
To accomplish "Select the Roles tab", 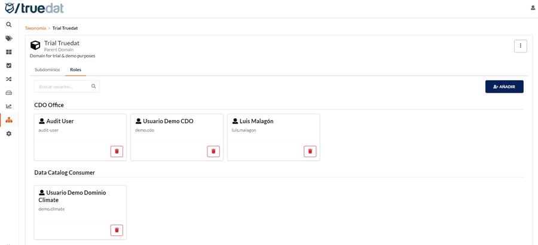I will [75, 70].
